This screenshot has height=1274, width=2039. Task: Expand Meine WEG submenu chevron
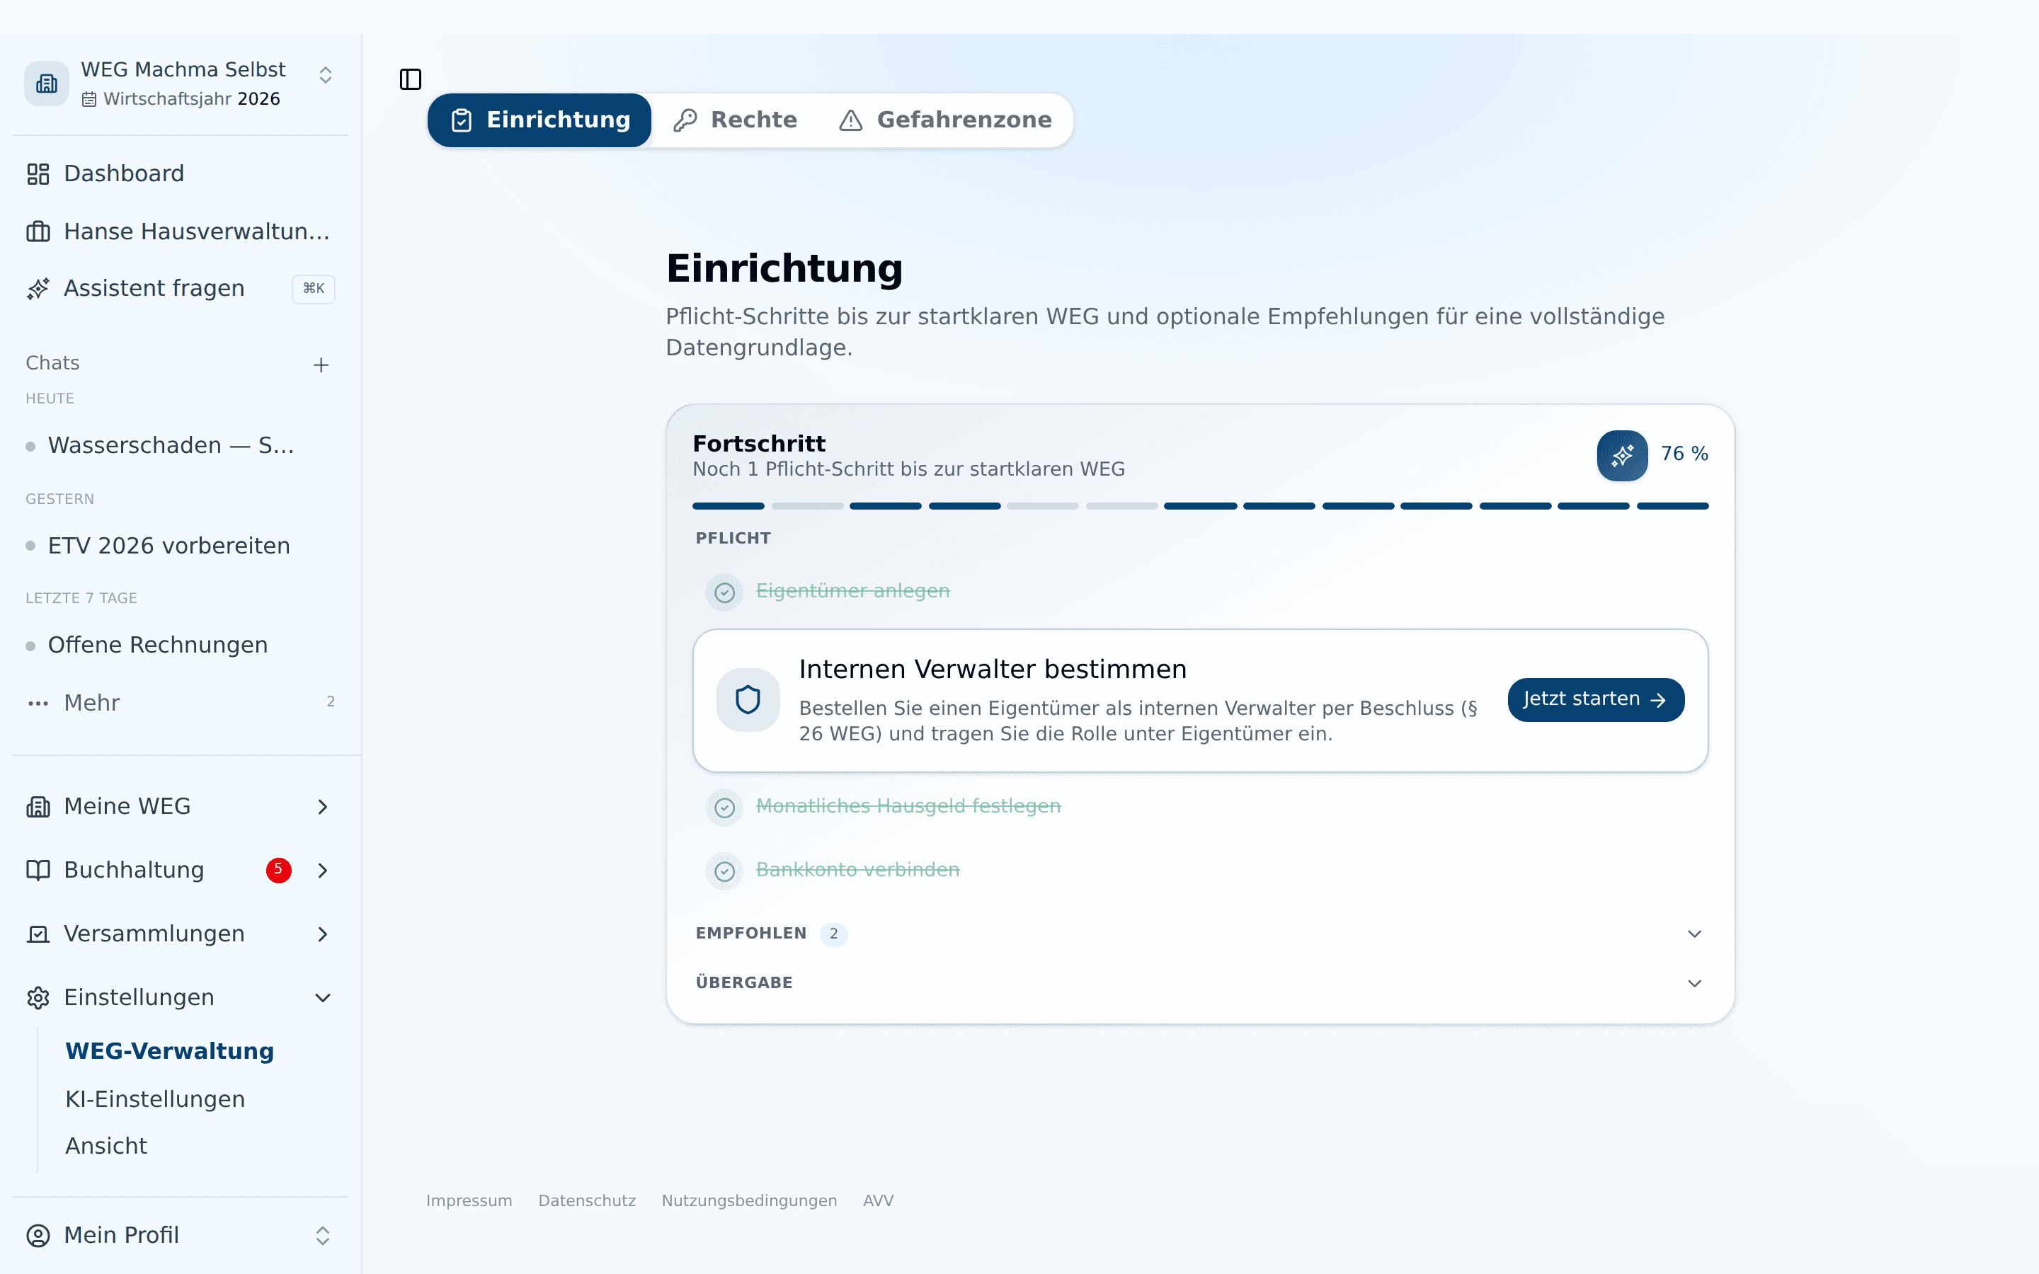(x=323, y=806)
